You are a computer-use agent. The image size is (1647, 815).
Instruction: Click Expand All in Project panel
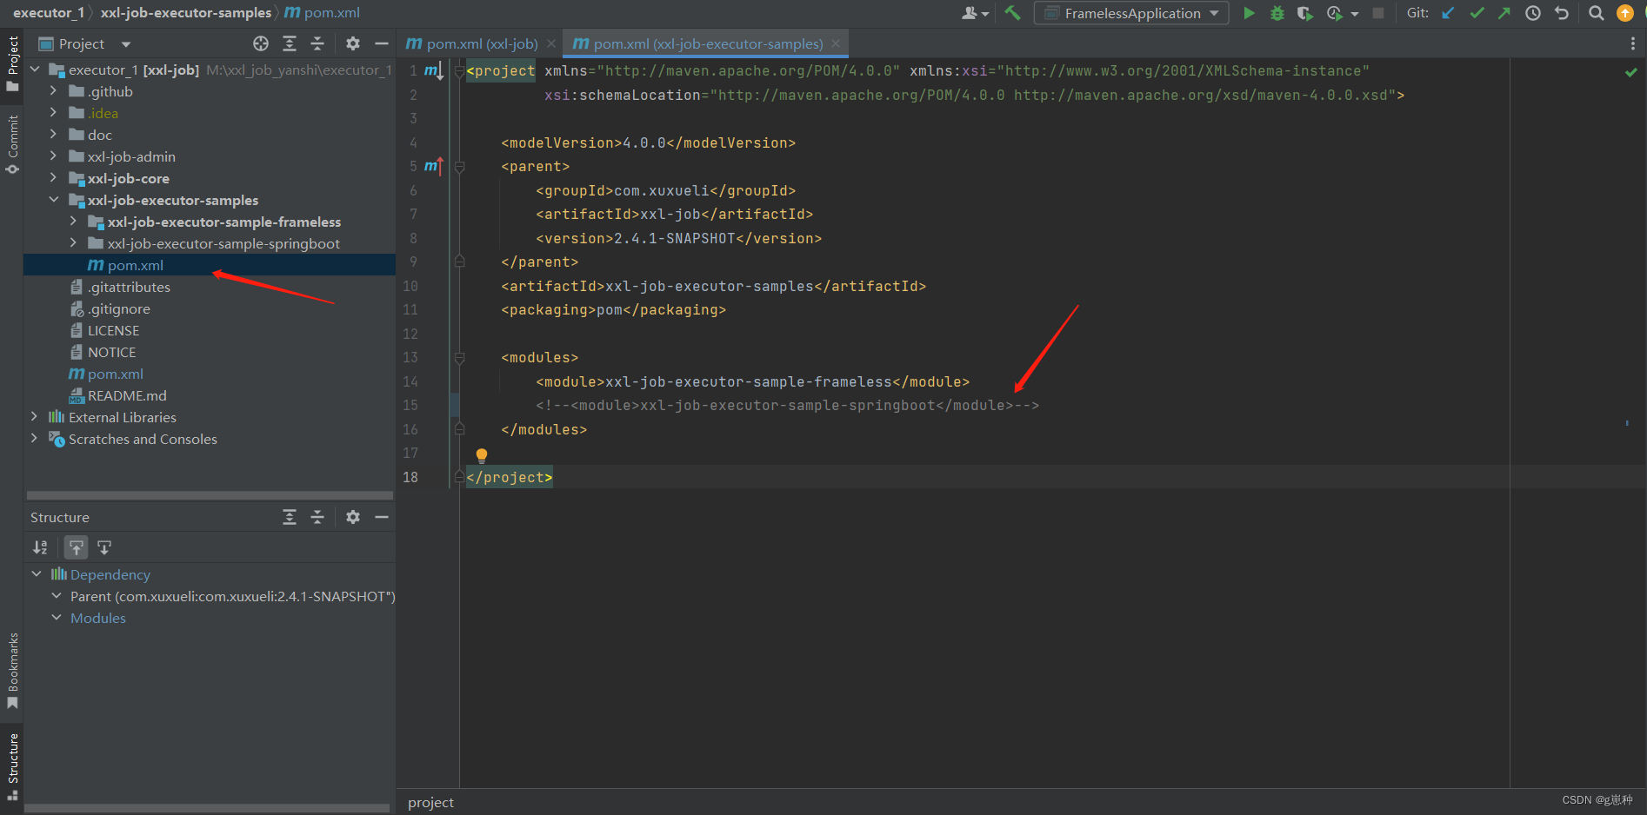point(290,43)
